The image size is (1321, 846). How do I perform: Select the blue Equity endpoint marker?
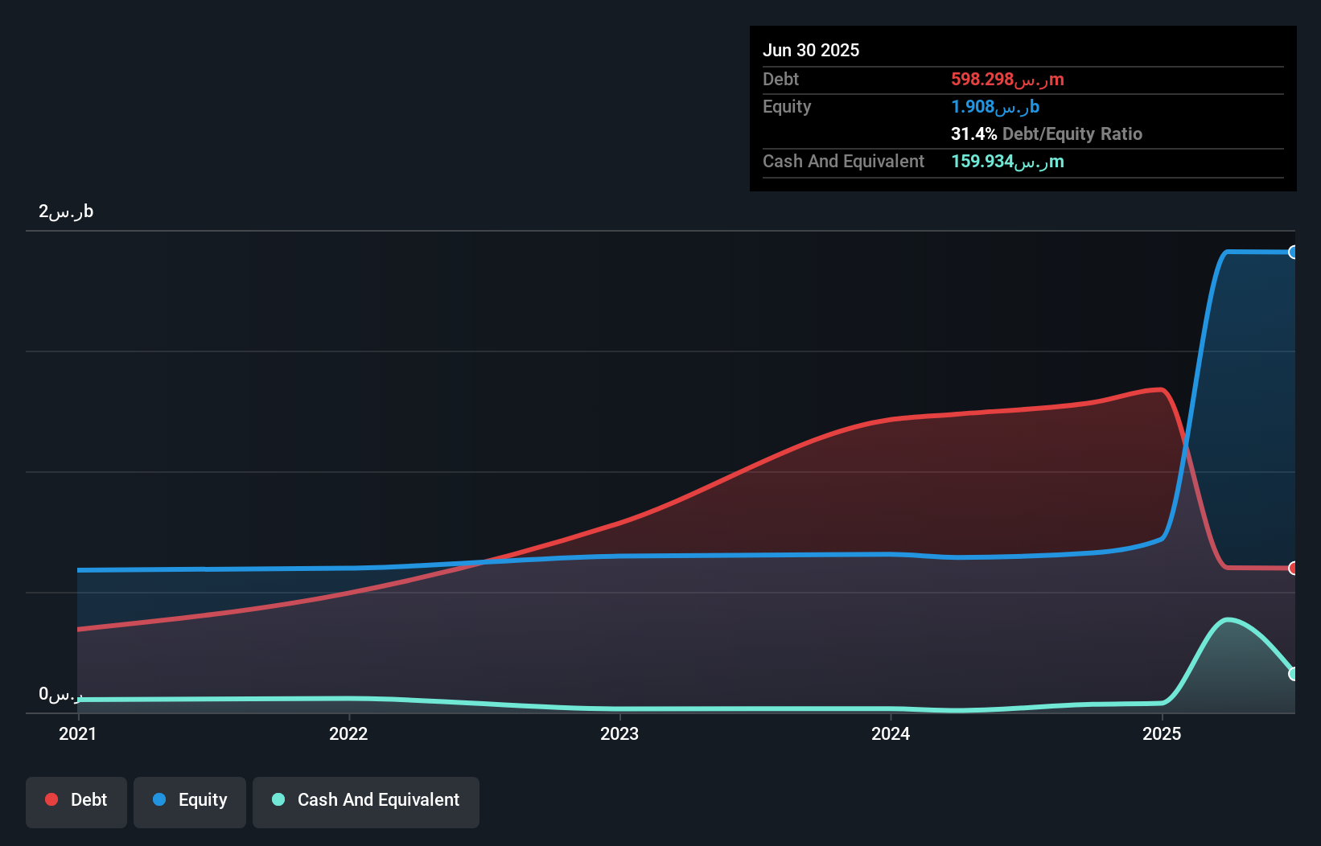tap(1294, 253)
